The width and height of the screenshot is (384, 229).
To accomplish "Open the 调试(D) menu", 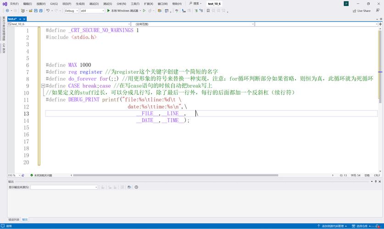I will (x=94, y=4).
